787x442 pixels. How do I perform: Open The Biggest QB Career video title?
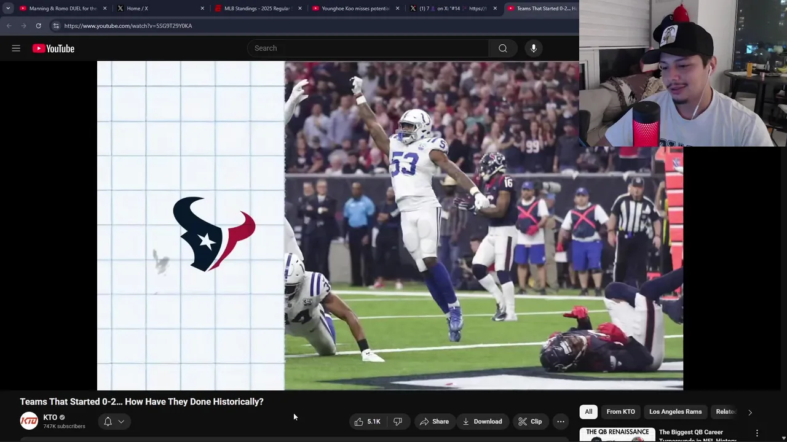[697, 435]
